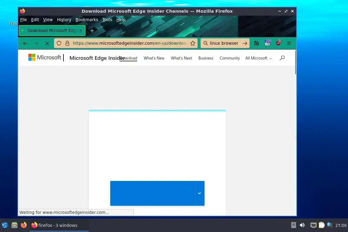The width and height of the screenshot is (348, 232).
Task: Launch Firefox from the quick launcher
Action: (24, 225)
